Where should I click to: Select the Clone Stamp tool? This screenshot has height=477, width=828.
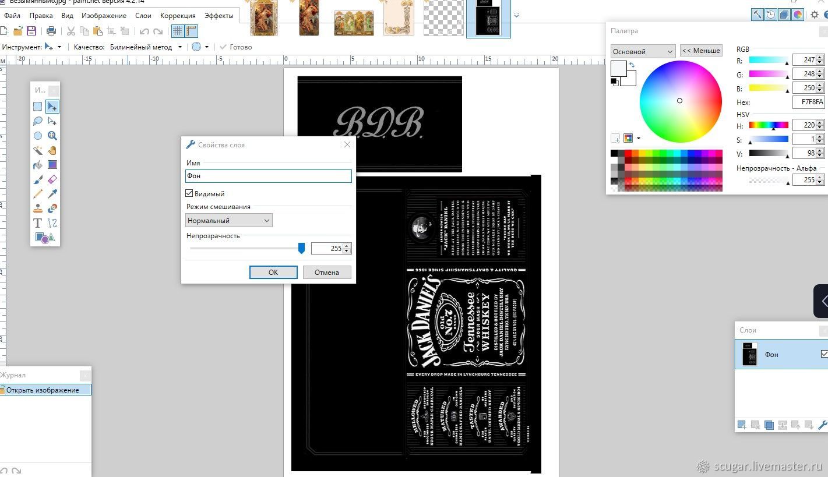coord(38,209)
